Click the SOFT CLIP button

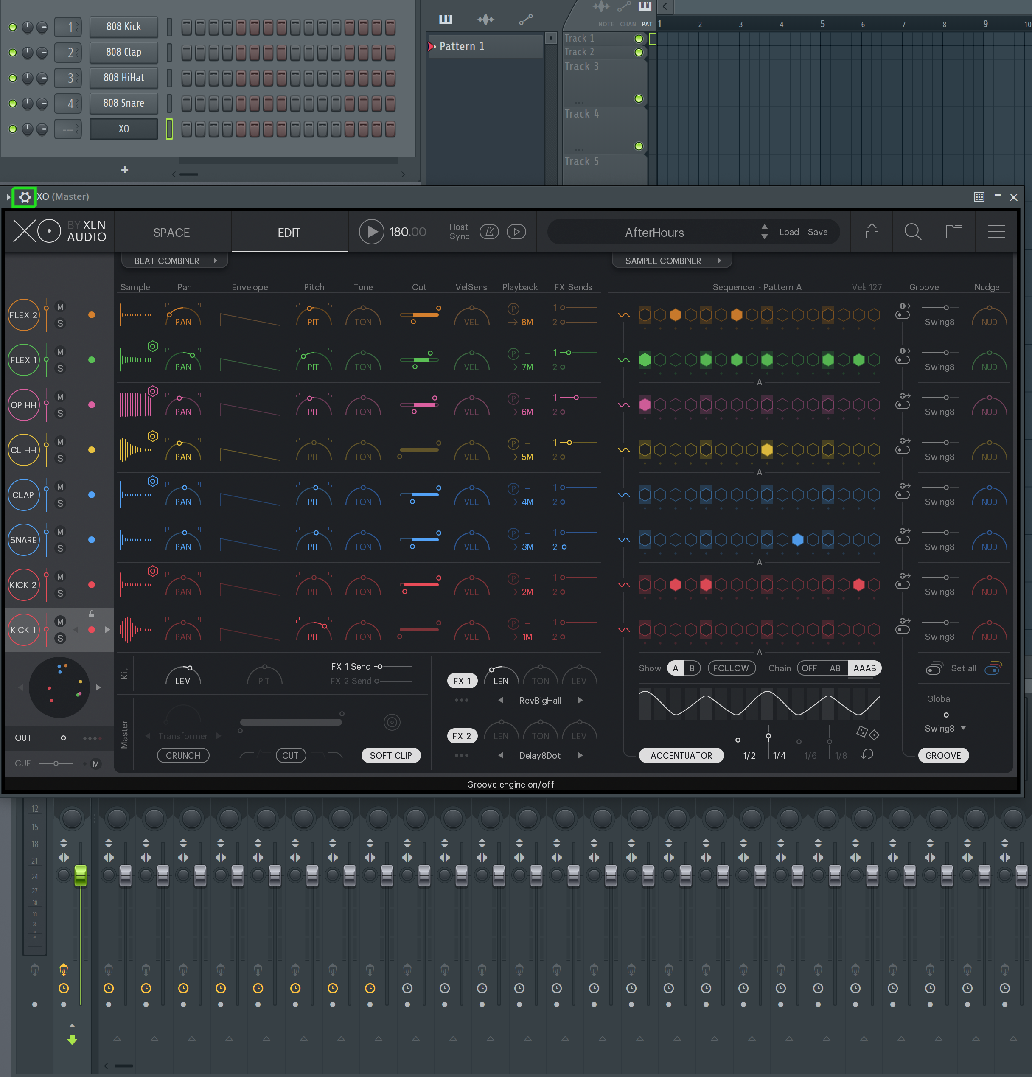tap(391, 755)
